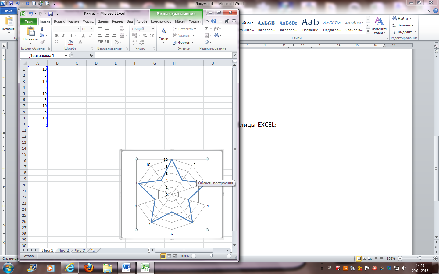Screen dimensions: 439x274
Task: Increase font size with large A icon
Action: [x=84, y=36]
